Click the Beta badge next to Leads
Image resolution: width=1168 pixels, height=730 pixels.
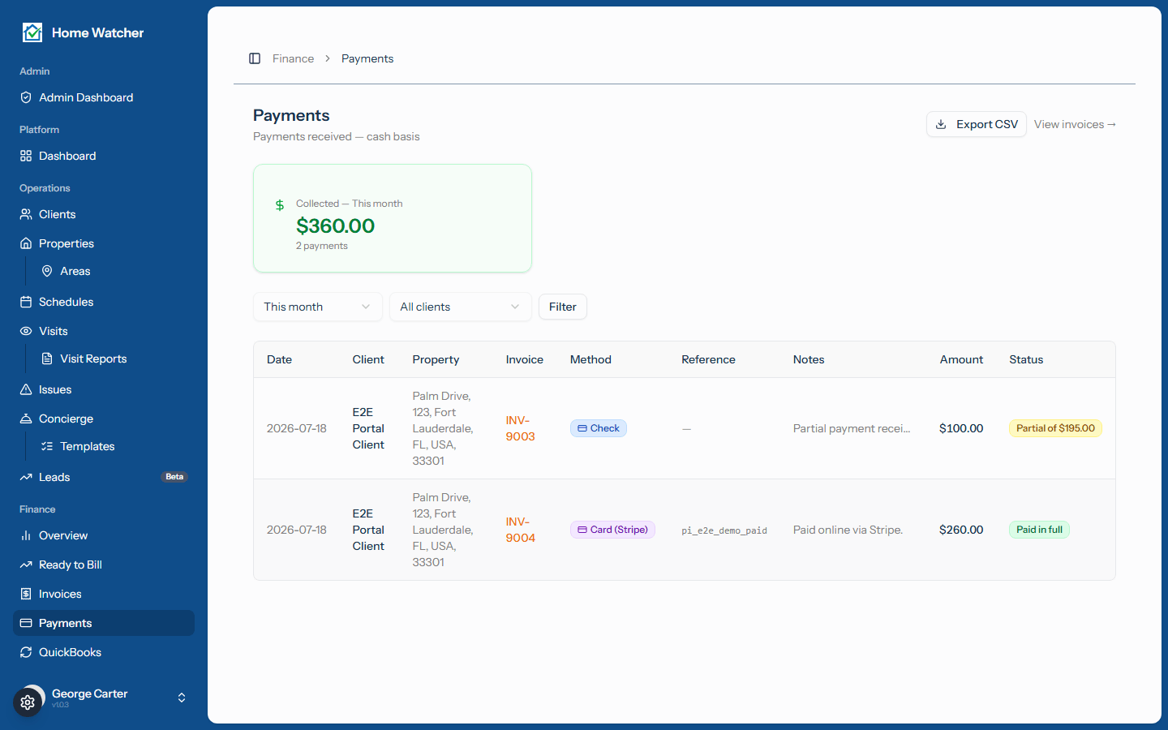pos(174,477)
